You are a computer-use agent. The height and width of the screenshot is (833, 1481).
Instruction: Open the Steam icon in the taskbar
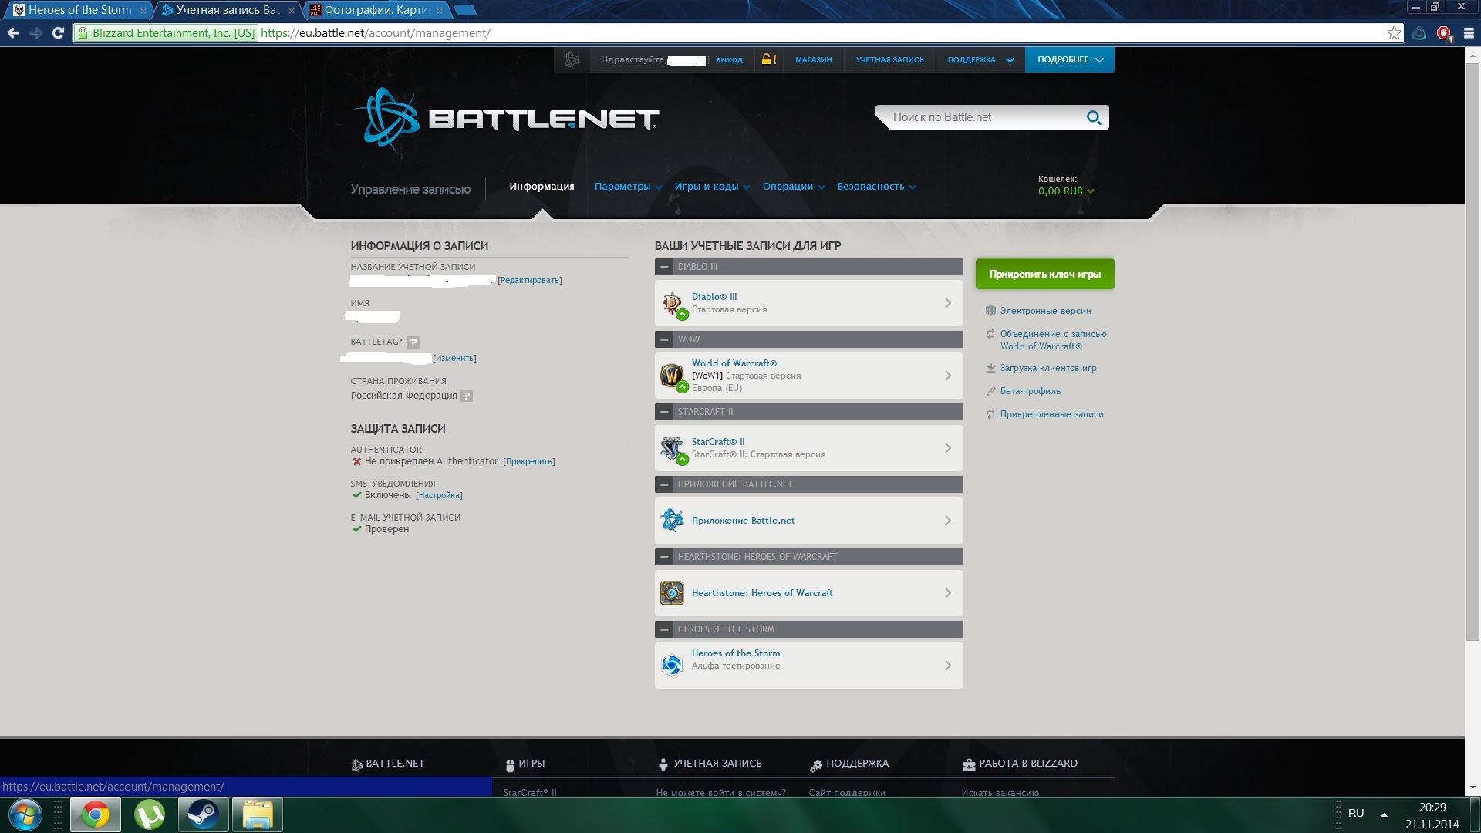[x=203, y=814]
